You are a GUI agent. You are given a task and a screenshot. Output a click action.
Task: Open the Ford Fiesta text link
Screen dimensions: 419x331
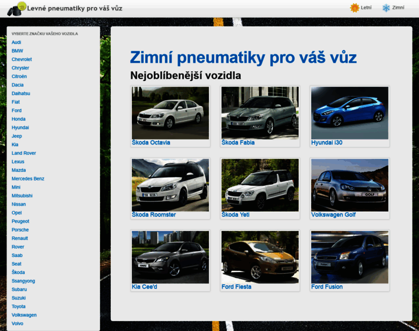(x=237, y=287)
